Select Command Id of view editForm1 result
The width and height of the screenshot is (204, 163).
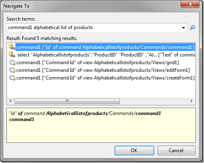tap(103, 70)
